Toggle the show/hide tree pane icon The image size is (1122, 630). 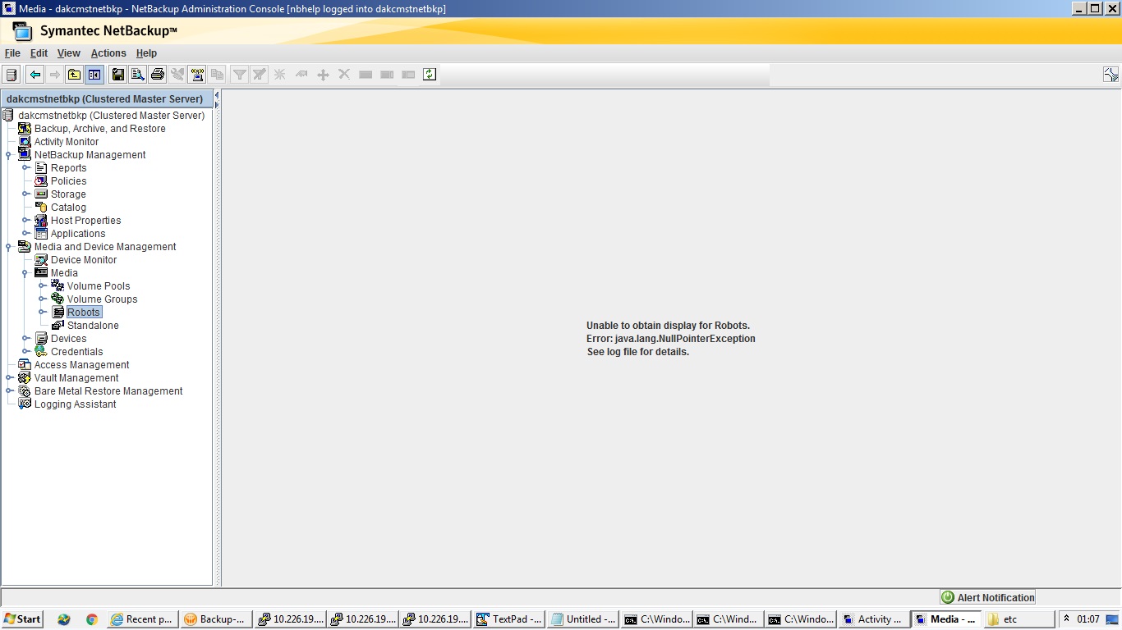click(94, 75)
